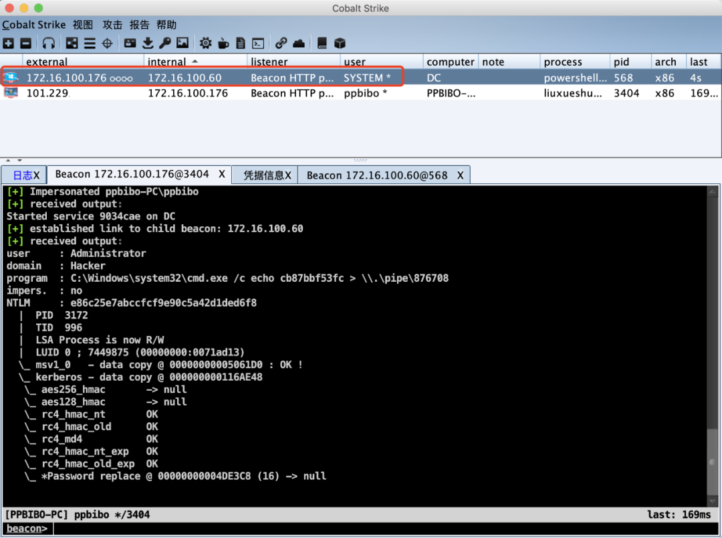Close the 凭据信息 tab
722x538 pixels.
288,175
